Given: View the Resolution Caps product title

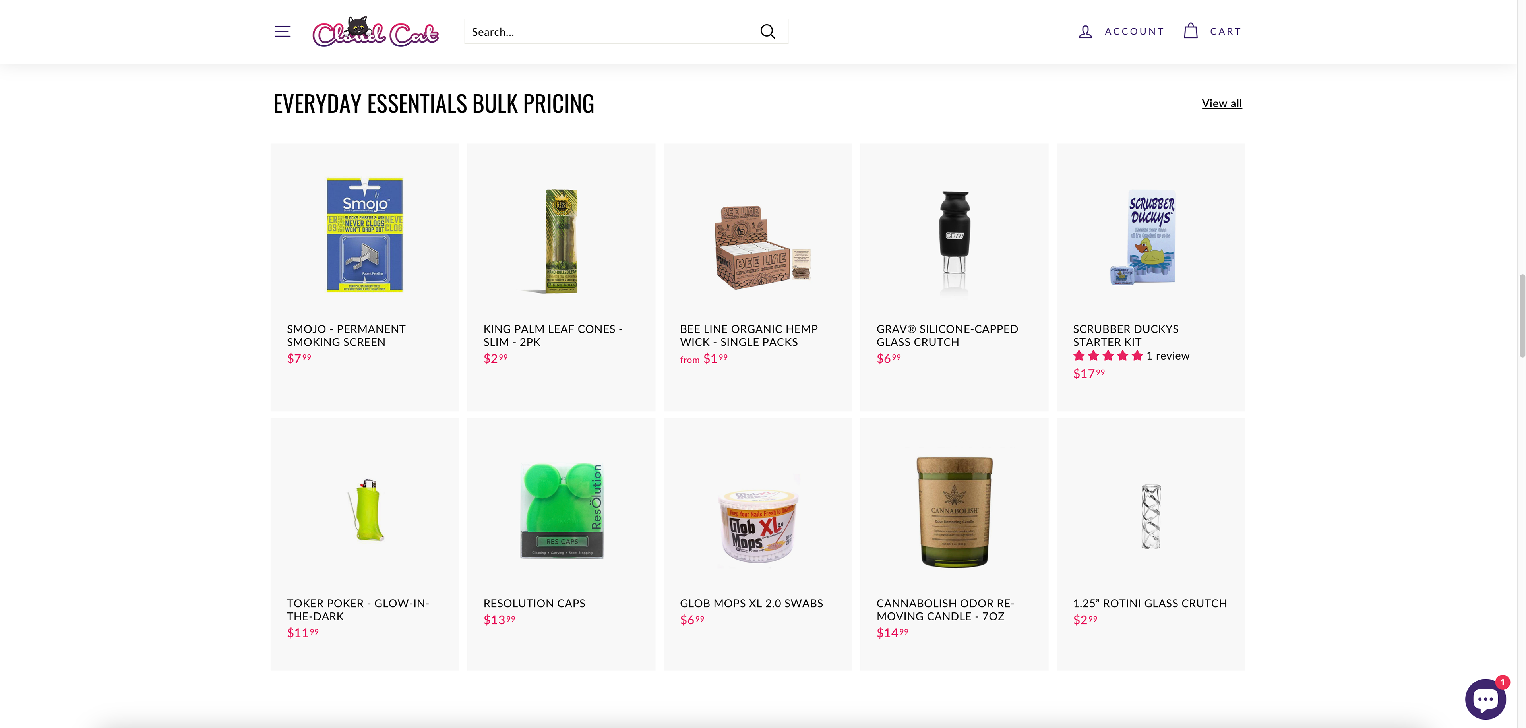Looking at the screenshot, I should tap(534, 604).
